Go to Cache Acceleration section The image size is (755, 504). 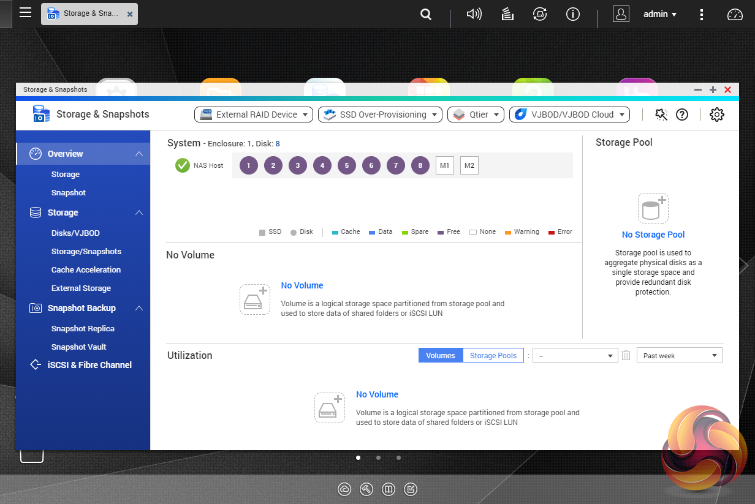[x=86, y=270]
